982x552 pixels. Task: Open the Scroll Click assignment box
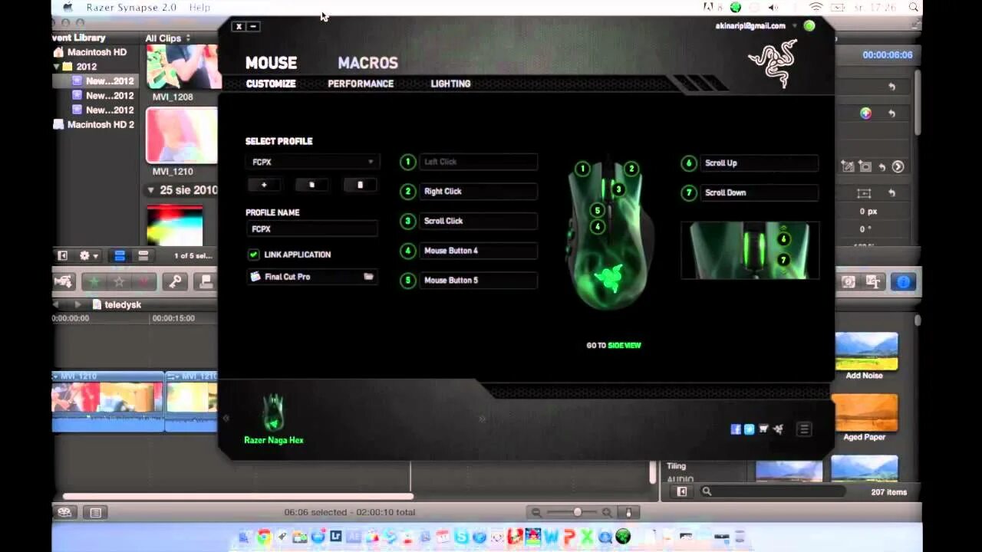point(478,221)
